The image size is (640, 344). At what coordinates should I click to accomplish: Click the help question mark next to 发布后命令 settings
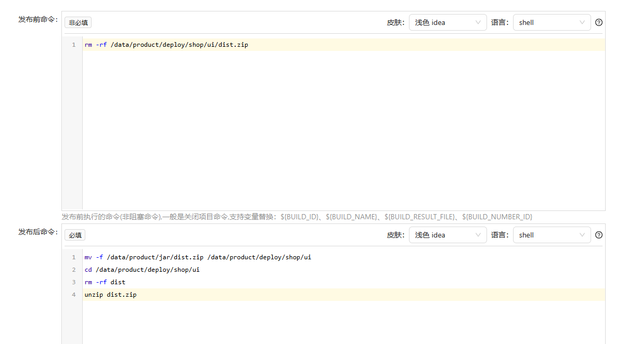tap(598, 235)
